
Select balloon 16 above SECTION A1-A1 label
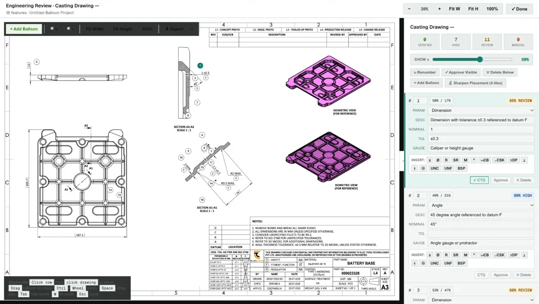(x=202, y=200)
